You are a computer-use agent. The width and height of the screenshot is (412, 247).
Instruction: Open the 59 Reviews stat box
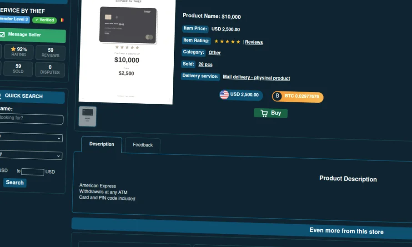[50, 53]
